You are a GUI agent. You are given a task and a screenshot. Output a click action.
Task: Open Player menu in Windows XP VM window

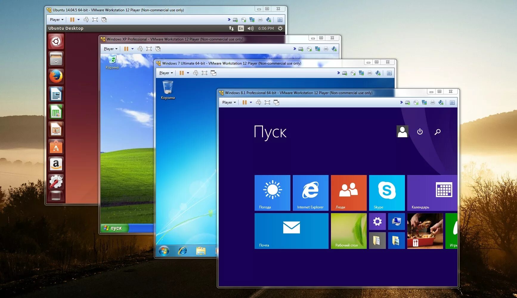[111, 49]
